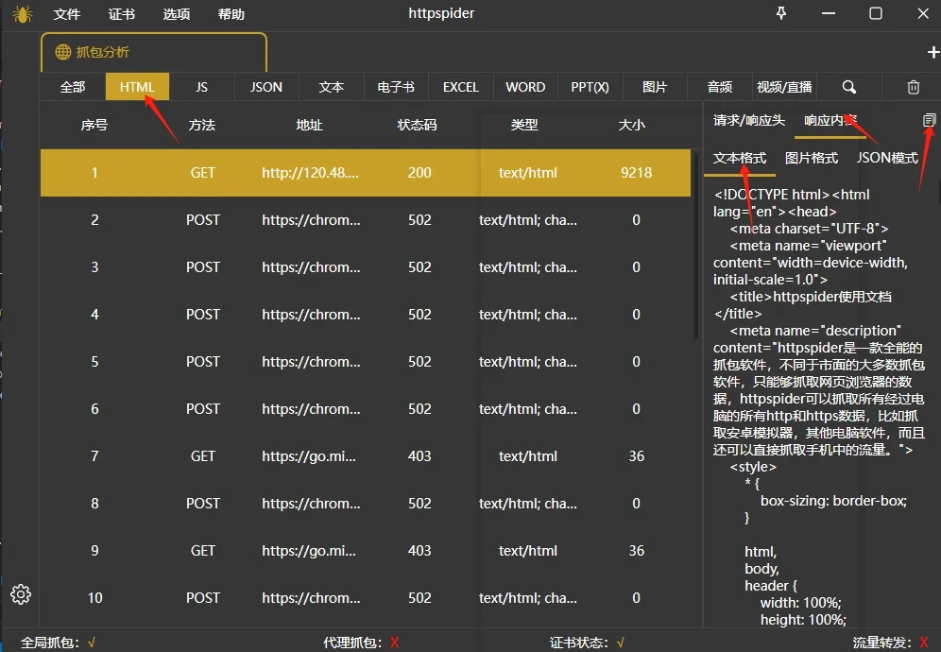Open the 文件 menu
The height and width of the screenshot is (652, 941).
pyautogui.click(x=67, y=14)
